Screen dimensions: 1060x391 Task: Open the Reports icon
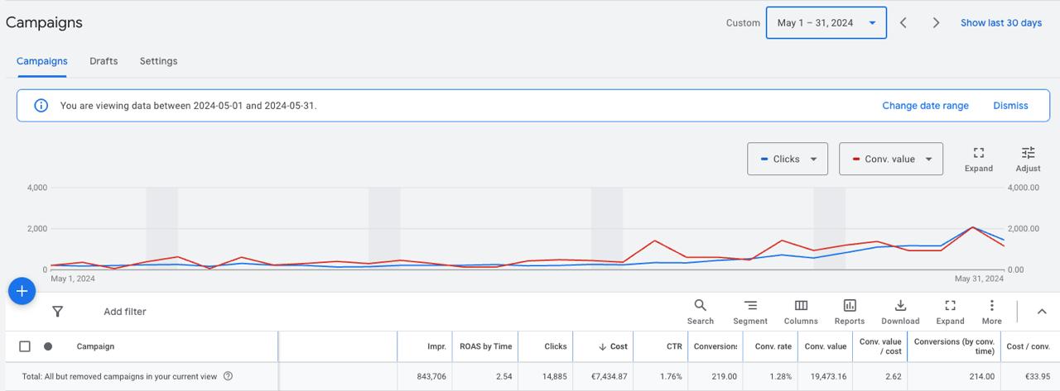tap(849, 311)
